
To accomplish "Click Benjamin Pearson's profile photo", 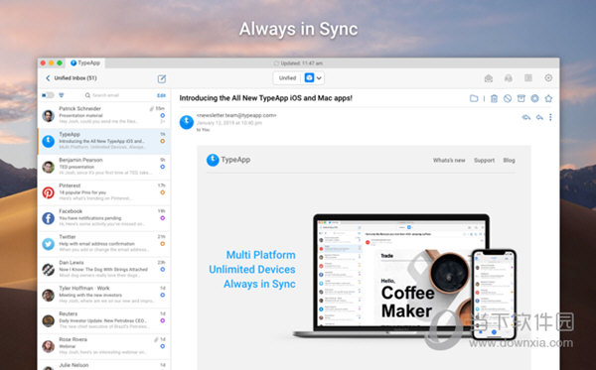I will [49, 167].
